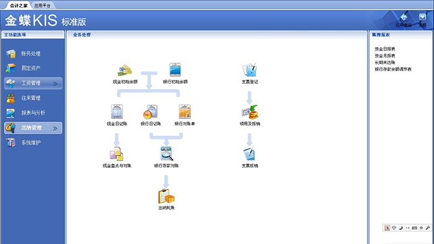Open 银行日记账 bank journal icon
This screenshot has width=434, height=244.
150,111
